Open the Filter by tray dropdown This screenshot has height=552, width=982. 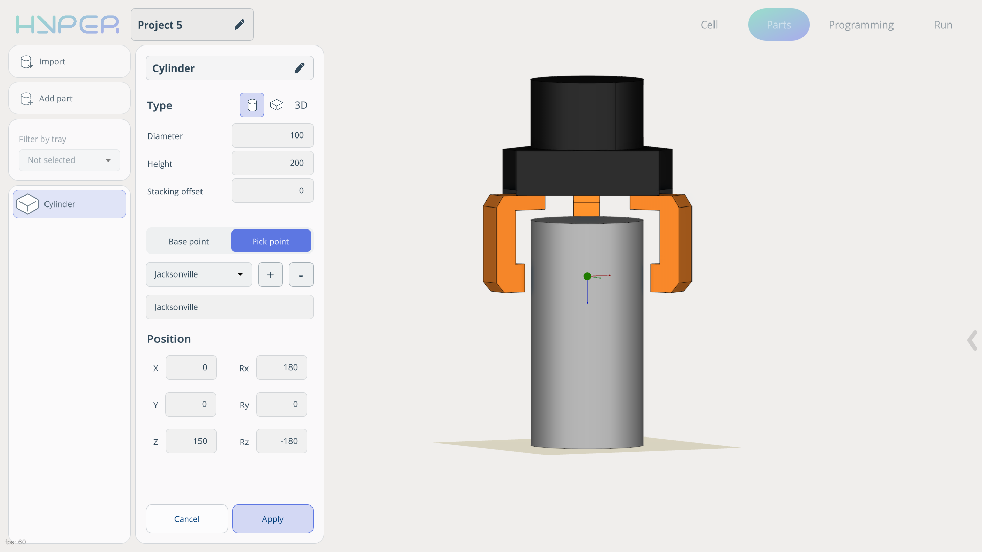click(70, 160)
